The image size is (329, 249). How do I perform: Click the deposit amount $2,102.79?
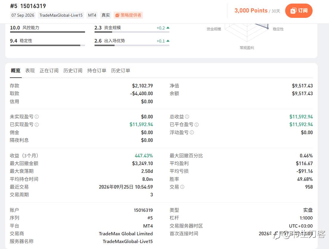coord(143,86)
